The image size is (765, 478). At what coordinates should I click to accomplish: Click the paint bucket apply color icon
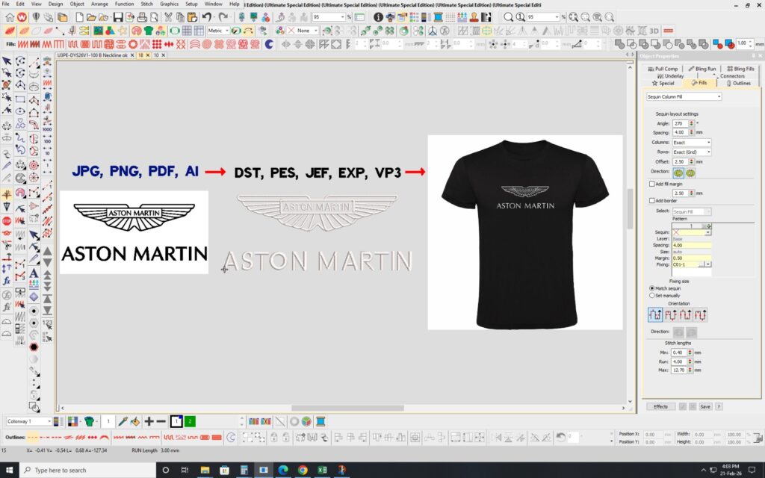pyautogui.click(x=135, y=421)
